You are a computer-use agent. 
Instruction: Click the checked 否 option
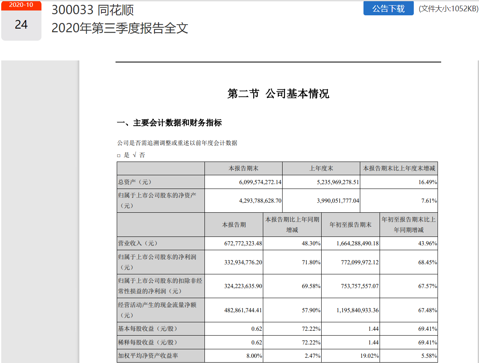pos(139,155)
